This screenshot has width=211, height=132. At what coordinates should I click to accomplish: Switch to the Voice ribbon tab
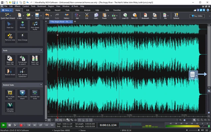77,10
